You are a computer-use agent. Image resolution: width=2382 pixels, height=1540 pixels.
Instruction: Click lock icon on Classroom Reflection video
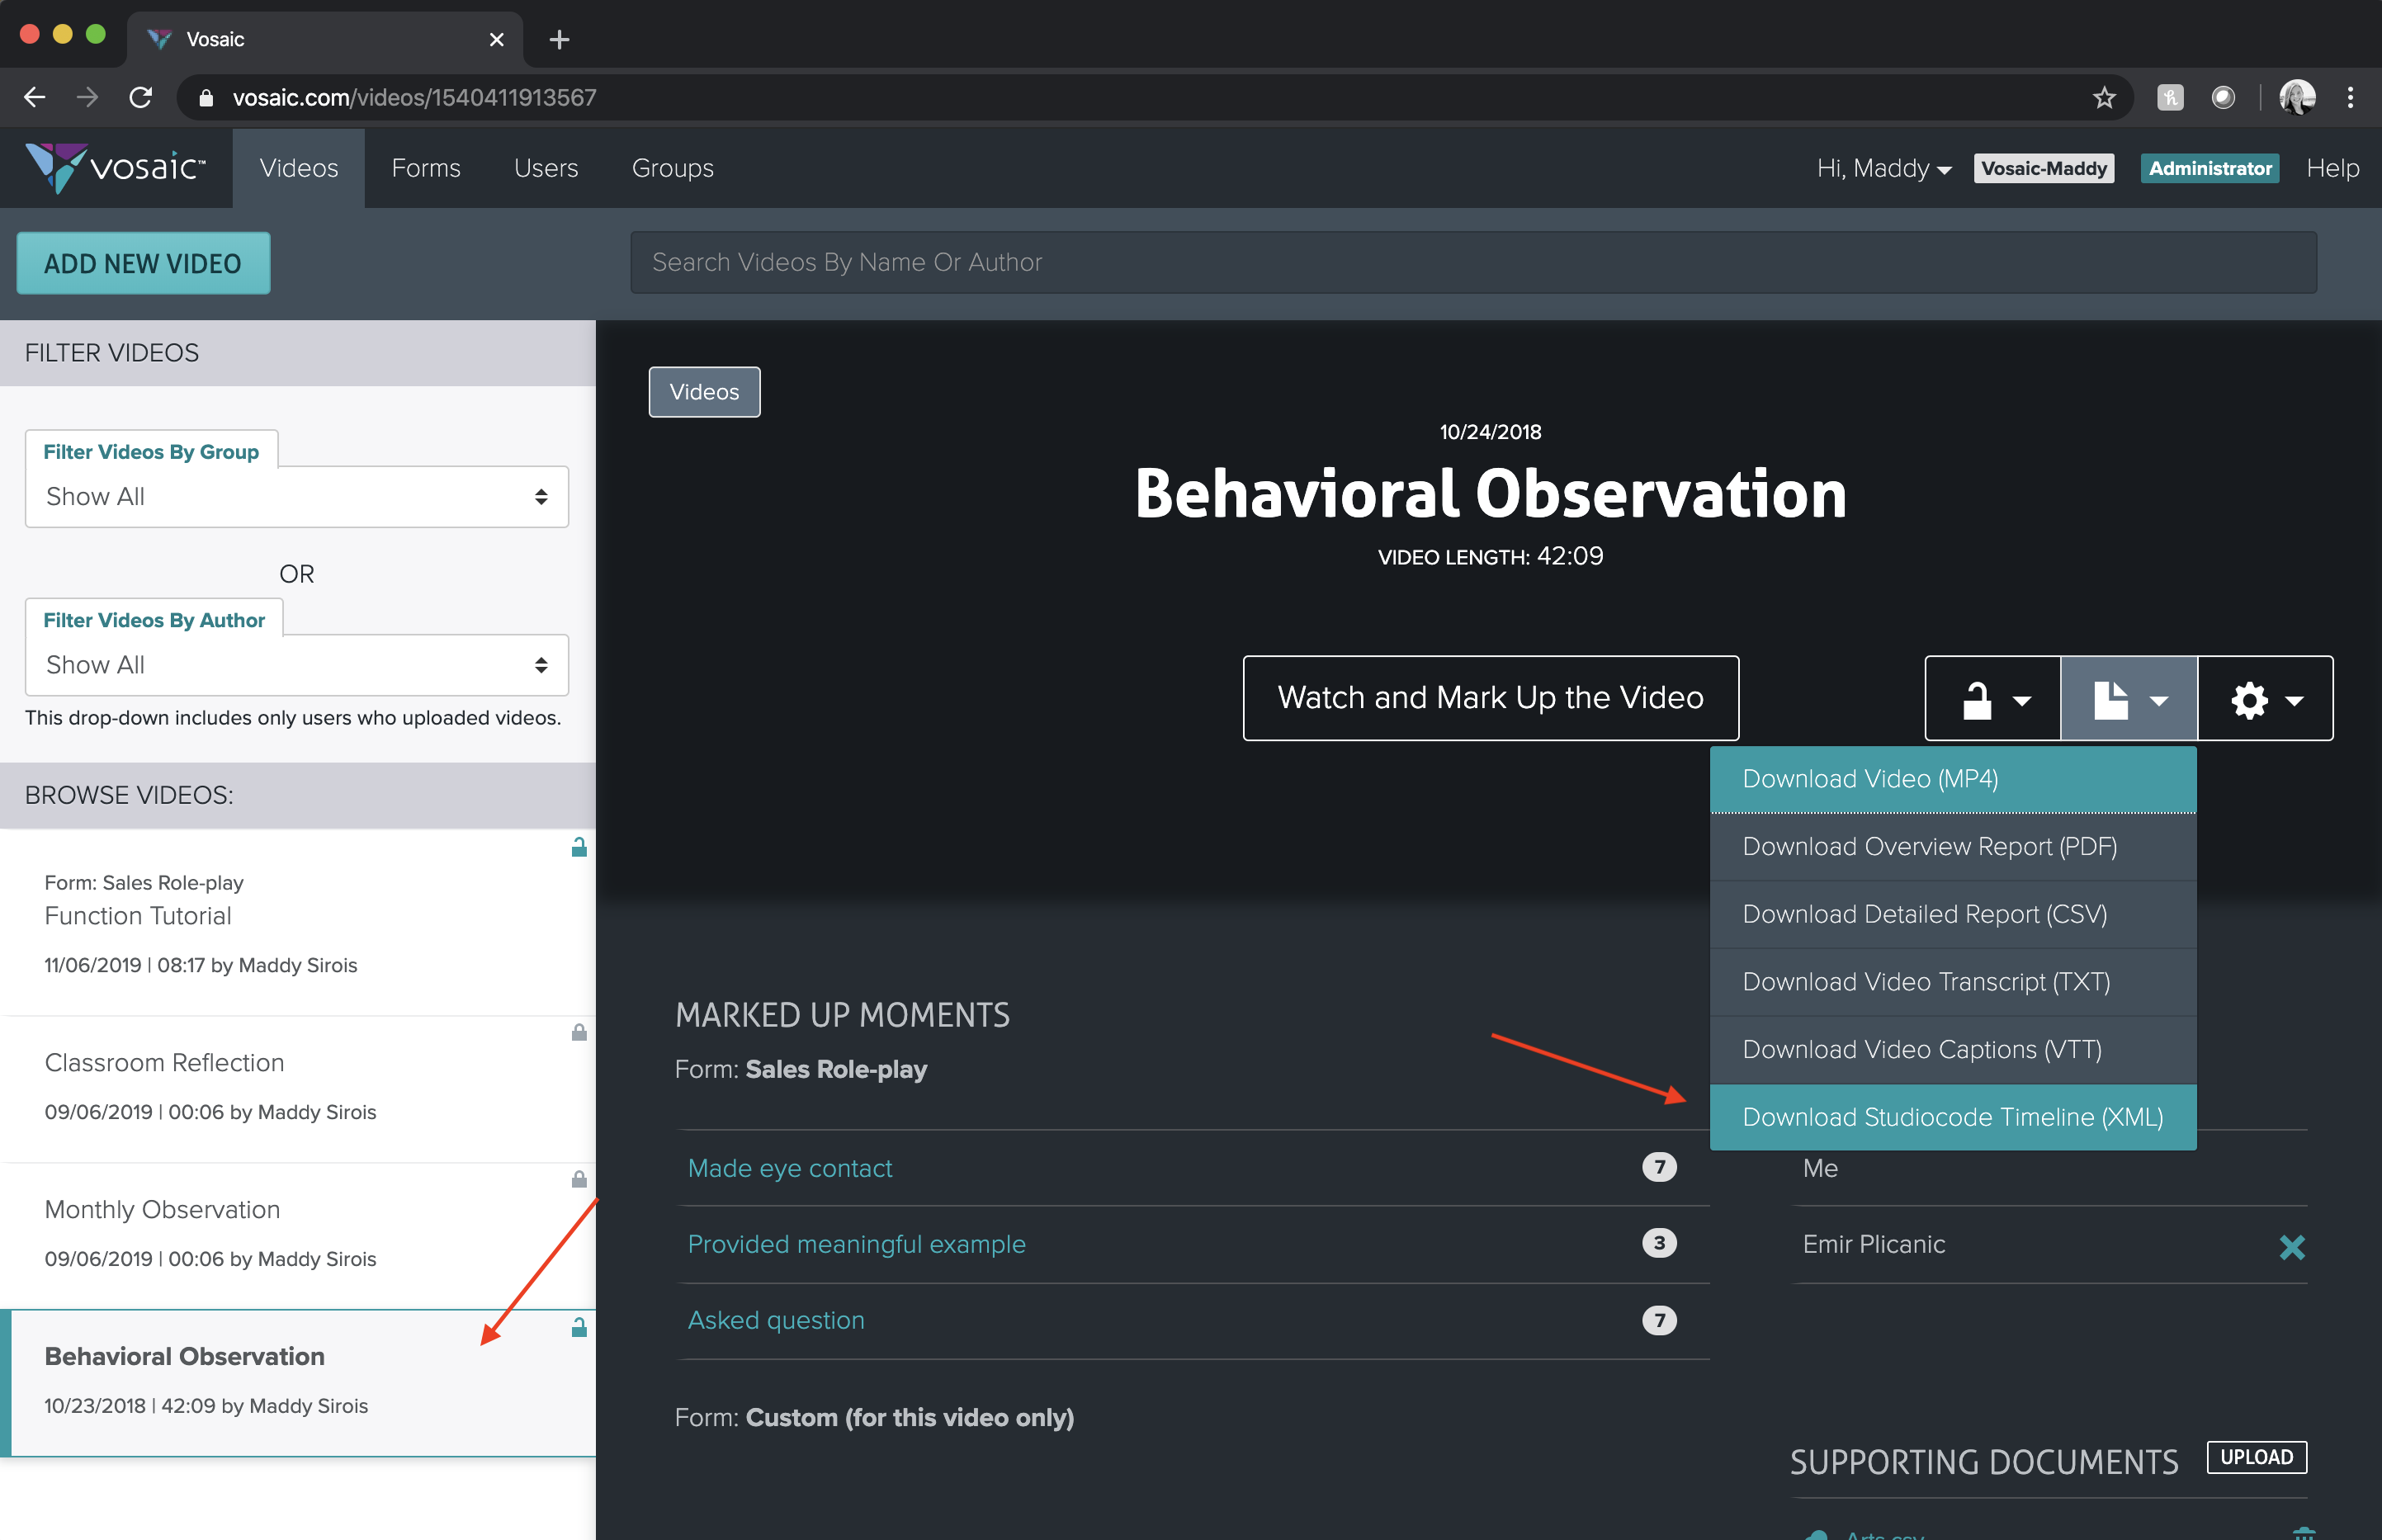pos(578,1032)
